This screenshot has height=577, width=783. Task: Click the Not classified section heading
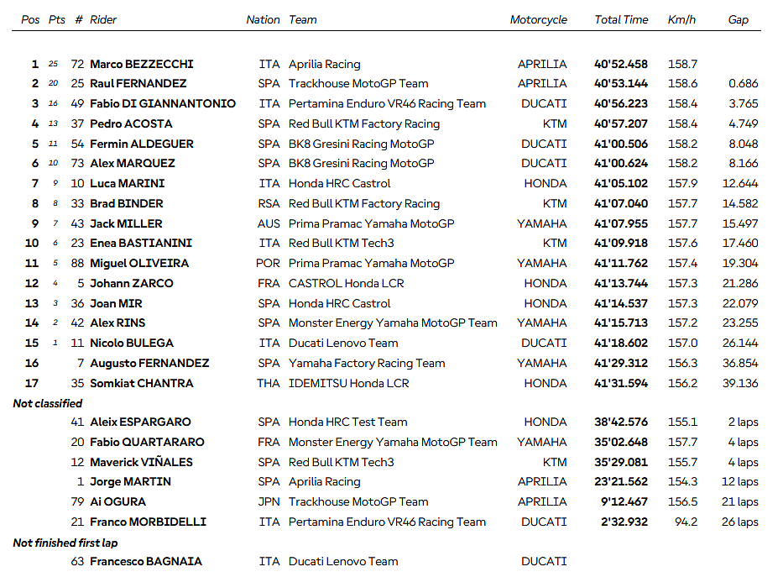pyautogui.click(x=48, y=403)
